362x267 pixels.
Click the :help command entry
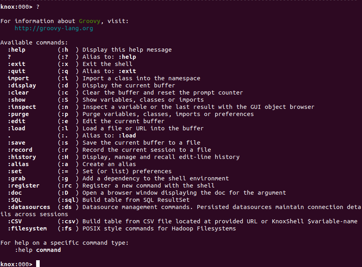tap(16, 50)
